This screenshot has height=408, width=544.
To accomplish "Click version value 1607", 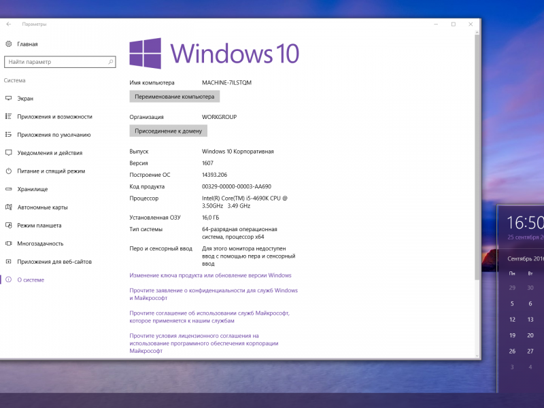I will point(207,163).
